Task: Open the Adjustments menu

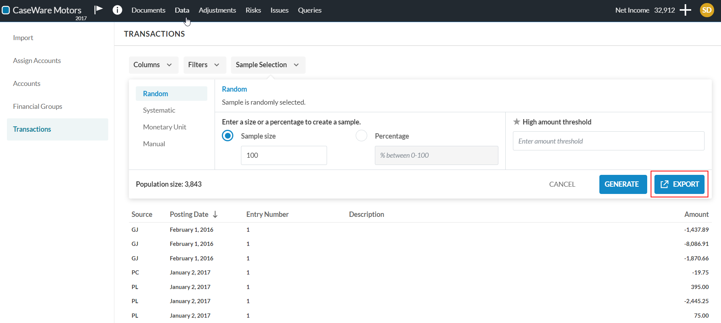Action: (217, 10)
